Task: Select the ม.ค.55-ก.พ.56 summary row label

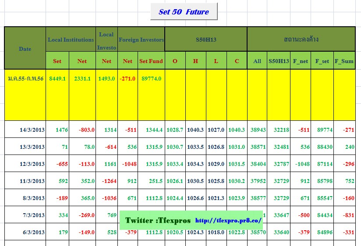Action: pyautogui.click(x=26, y=79)
